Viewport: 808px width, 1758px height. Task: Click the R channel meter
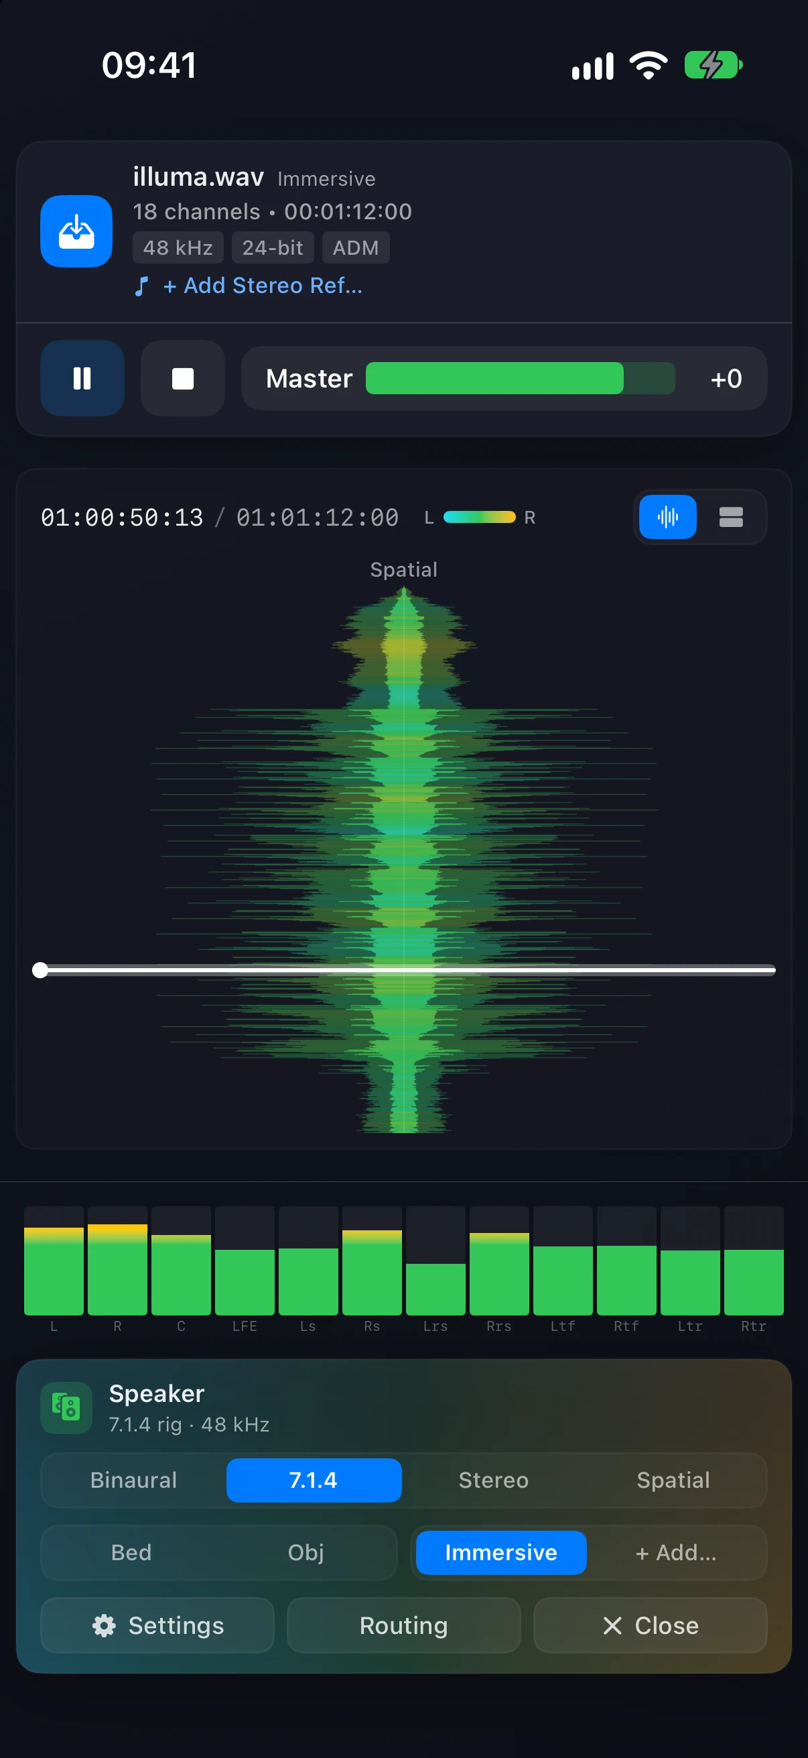[x=117, y=1261]
